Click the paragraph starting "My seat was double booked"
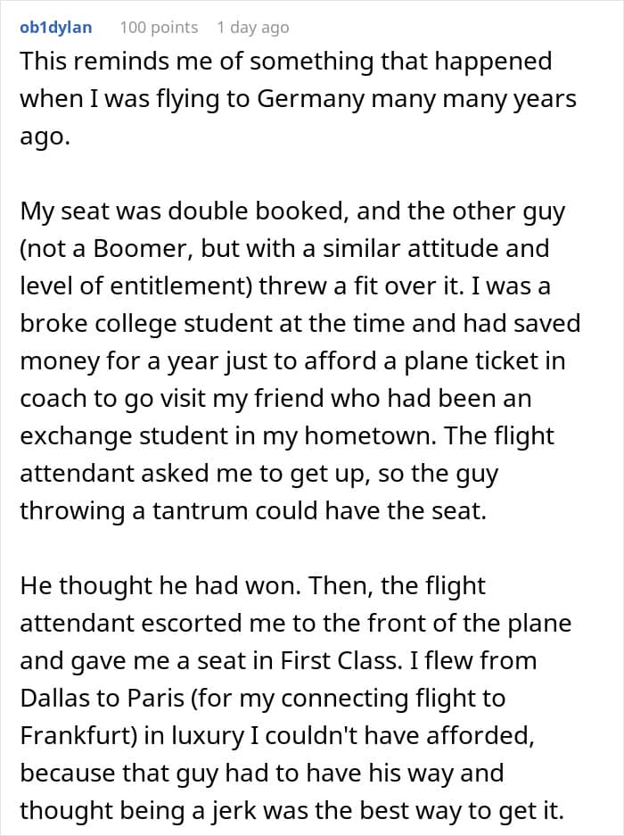Screen dimensions: 624x836 click(x=300, y=360)
